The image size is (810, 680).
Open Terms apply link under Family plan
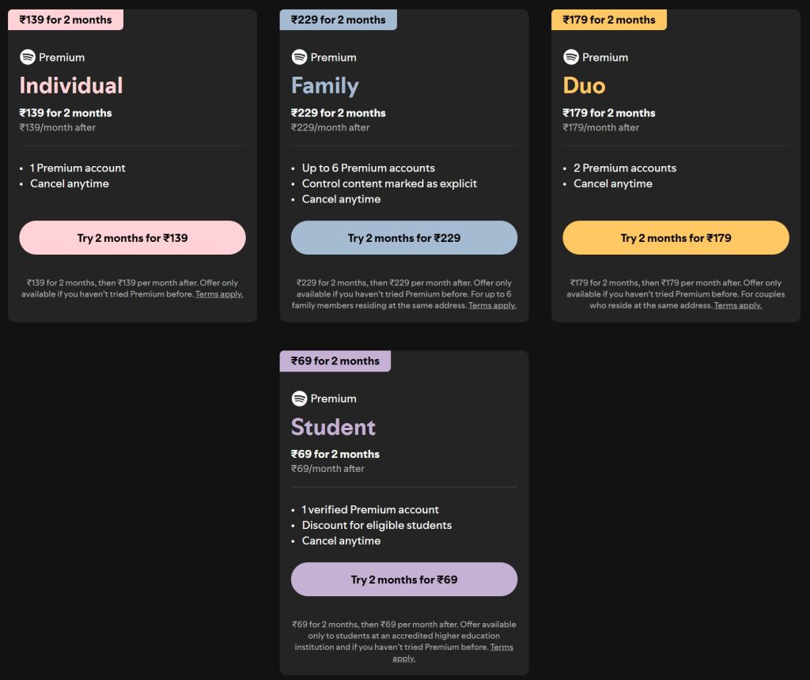pyautogui.click(x=492, y=305)
